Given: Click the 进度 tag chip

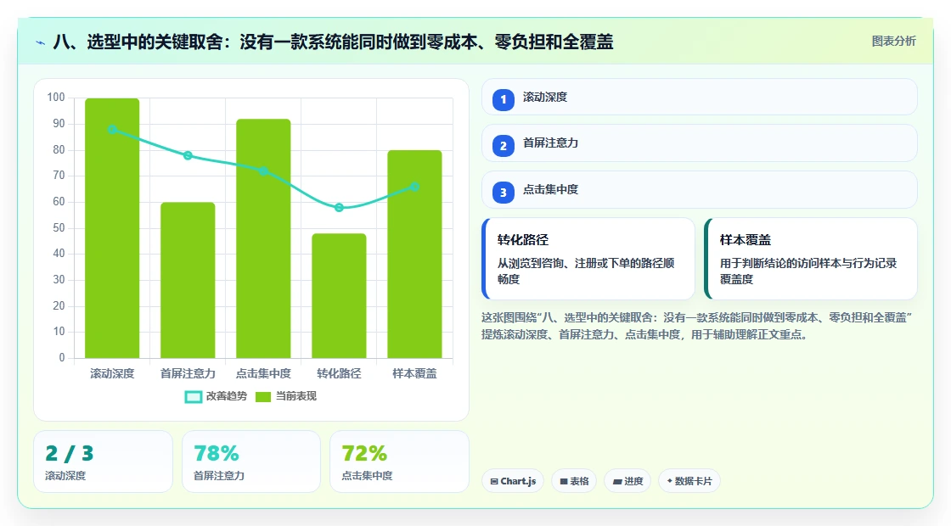Looking at the screenshot, I should (x=627, y=481).
